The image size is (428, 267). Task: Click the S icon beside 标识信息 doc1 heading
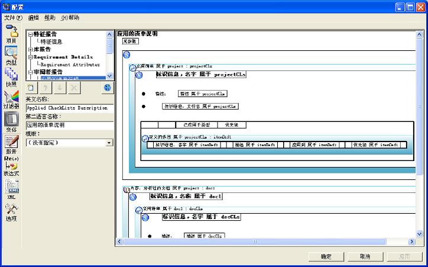click(133, 197)
